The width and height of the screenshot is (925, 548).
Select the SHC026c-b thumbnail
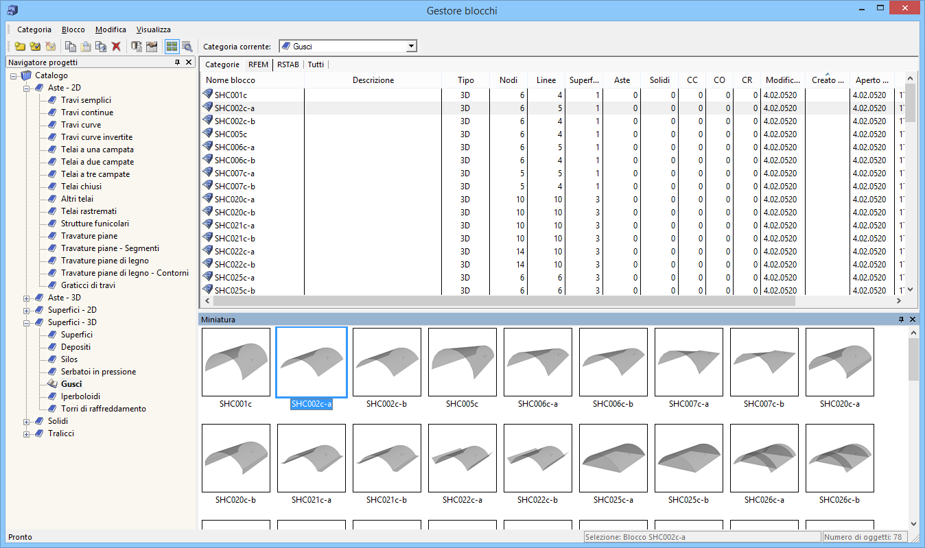point(840,458)
